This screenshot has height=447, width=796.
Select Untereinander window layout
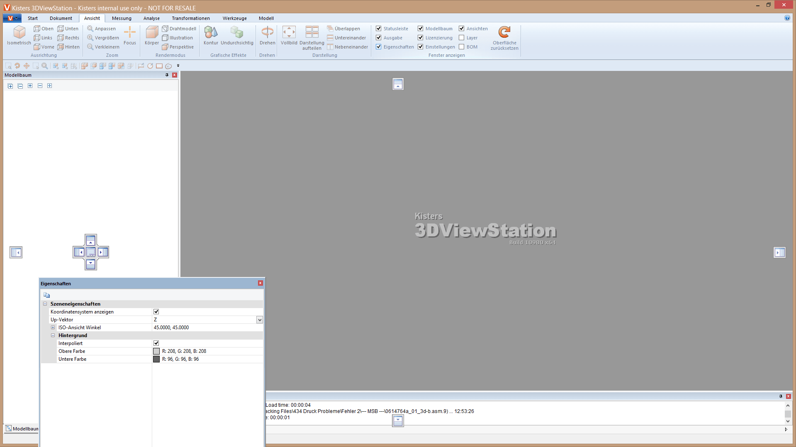tap(346, 38)
